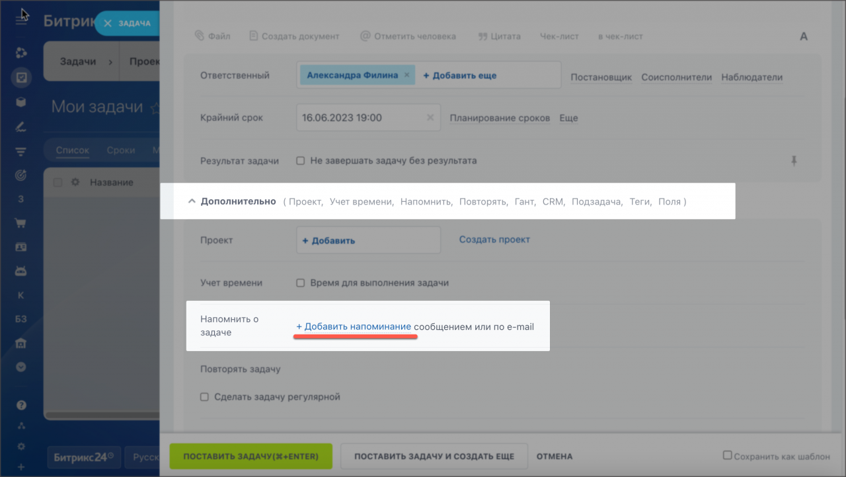Enable Не завершать задачу без результата checkbox
Image resolution: width=846 pixels, height=477 pixels.
coord(300,160)
